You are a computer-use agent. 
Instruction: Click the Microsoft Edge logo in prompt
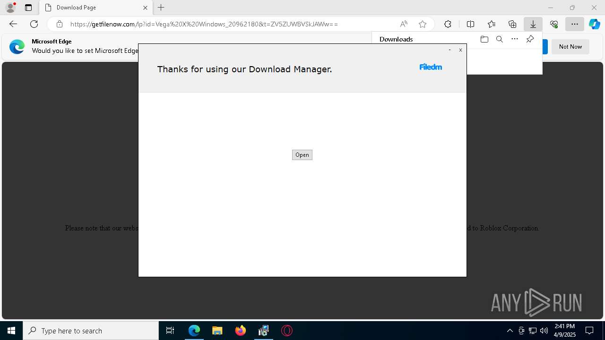click(x=17, y=46)
